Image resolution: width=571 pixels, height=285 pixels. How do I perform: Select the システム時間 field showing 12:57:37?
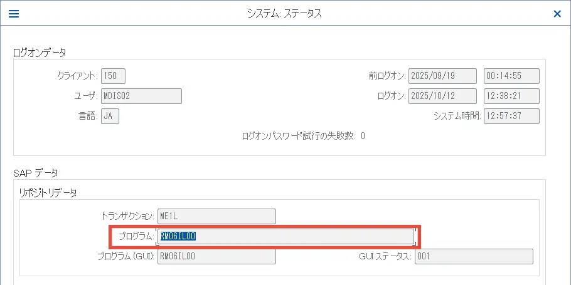[512, 116]
